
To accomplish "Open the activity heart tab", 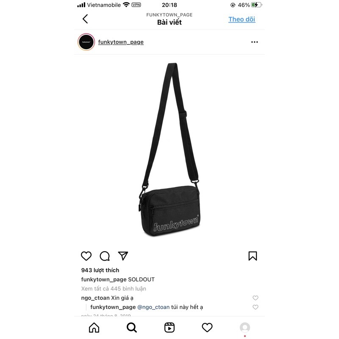I will [207, 328].
